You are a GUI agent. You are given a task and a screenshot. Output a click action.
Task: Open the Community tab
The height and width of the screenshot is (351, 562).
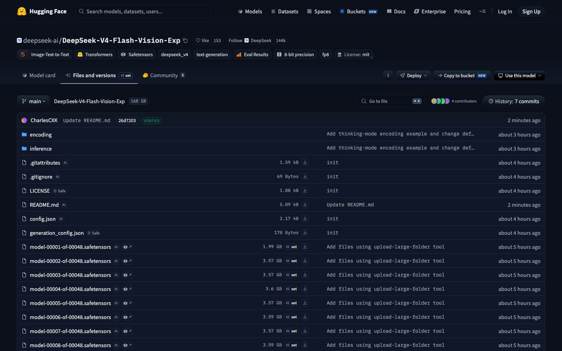click(x=164, y=75)
